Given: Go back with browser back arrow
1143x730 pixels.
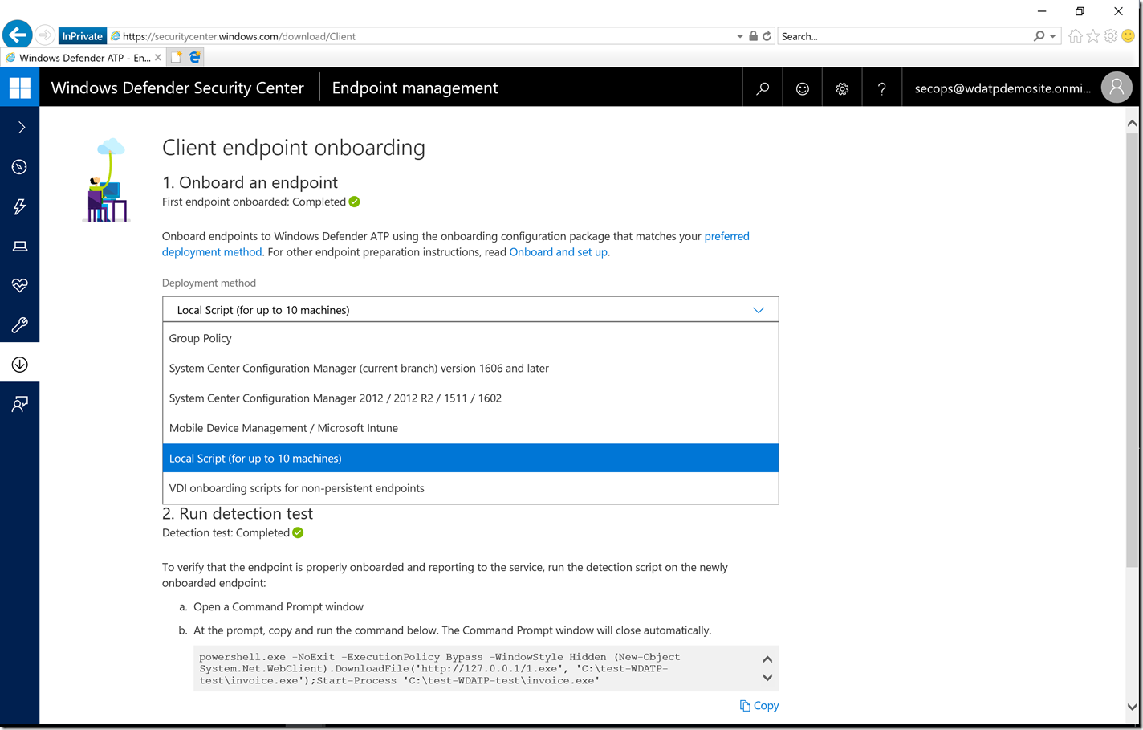Looking at the screenshot, I should coord(18,35).
